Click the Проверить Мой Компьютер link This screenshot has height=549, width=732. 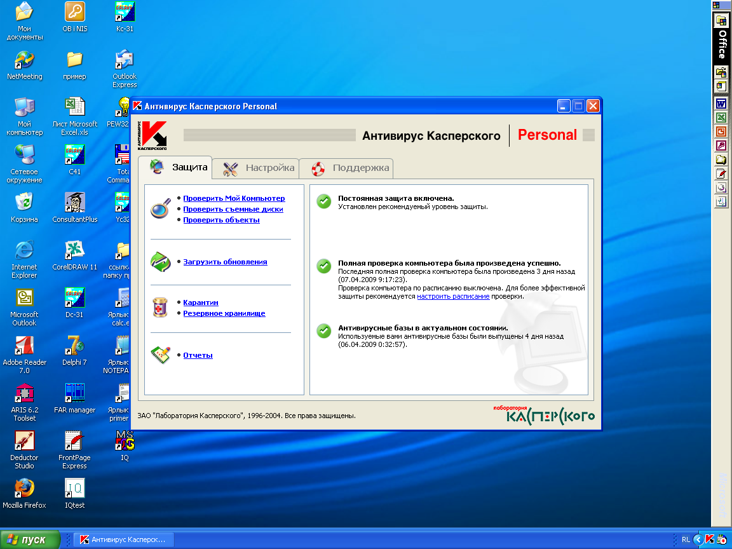(234, 198)
